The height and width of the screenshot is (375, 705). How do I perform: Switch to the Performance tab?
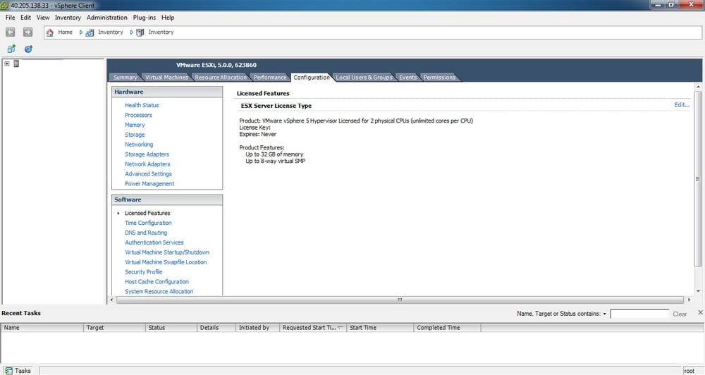click(270, 78)
